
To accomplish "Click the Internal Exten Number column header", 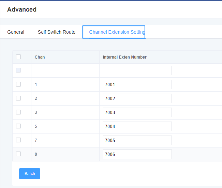I will 124,57.
